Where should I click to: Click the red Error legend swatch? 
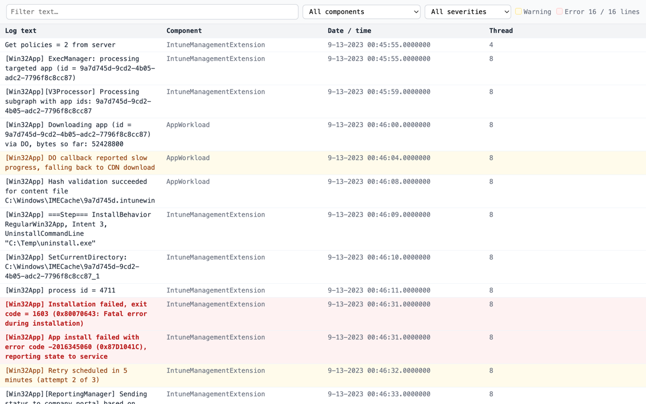point(559,11)
